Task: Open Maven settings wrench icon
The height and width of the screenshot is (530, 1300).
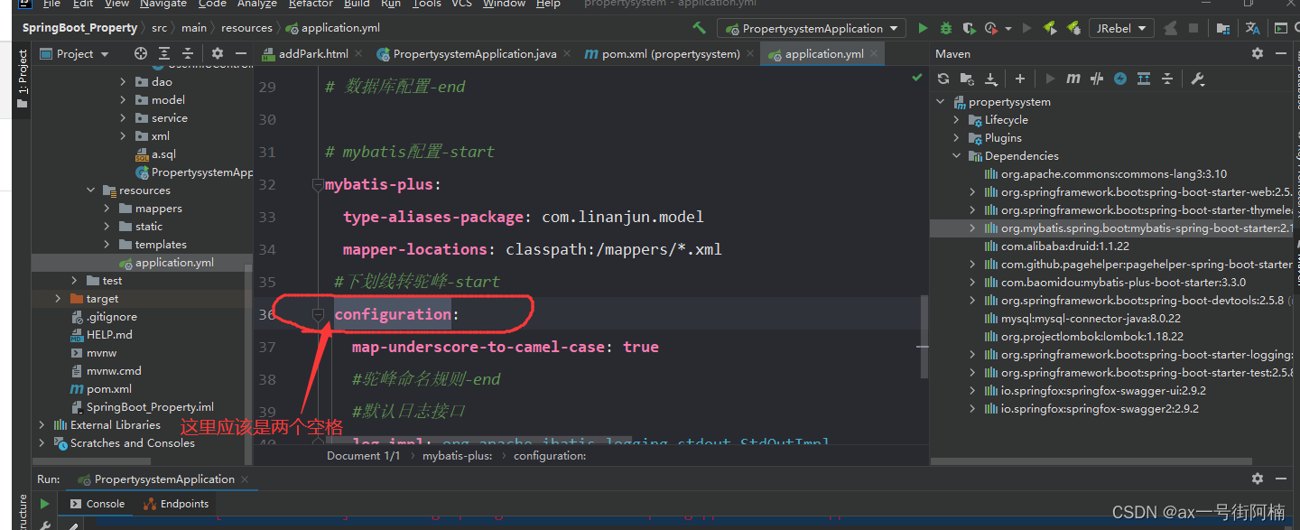Action: [1198, 79]
